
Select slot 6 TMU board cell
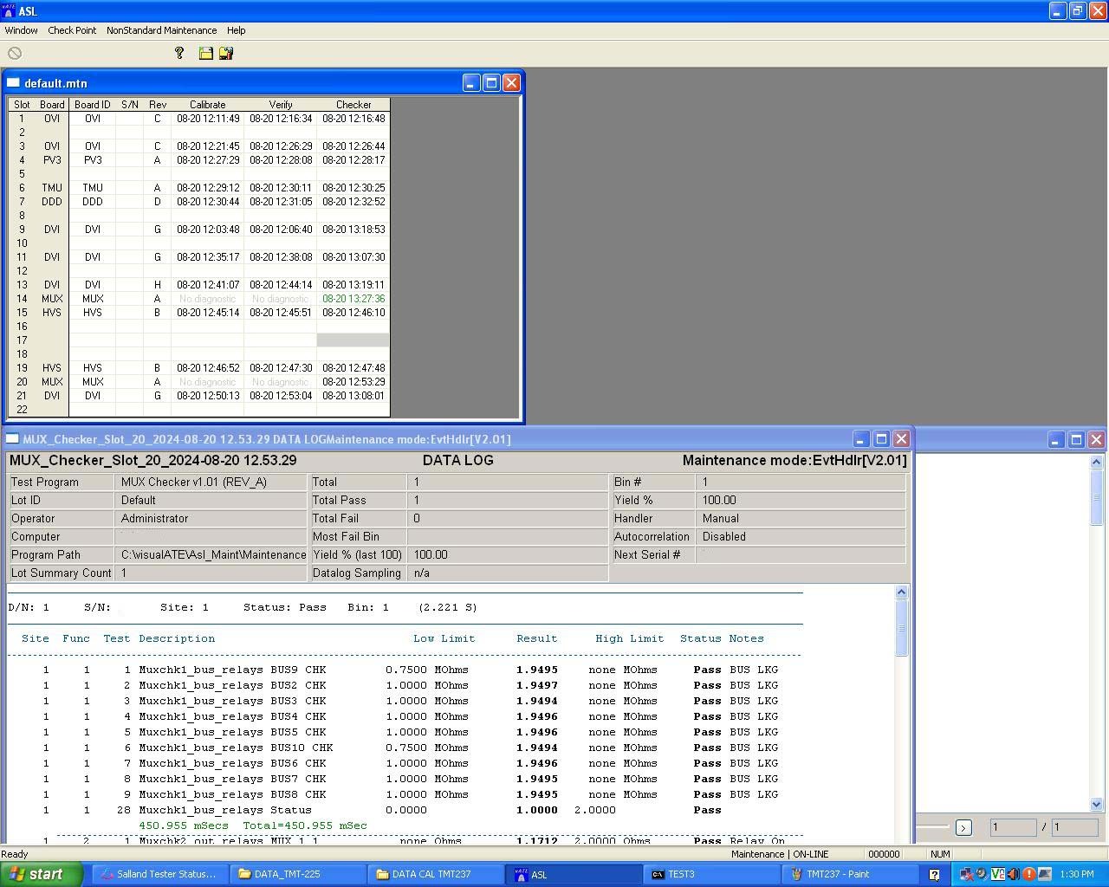pyautogui.click(x=52, y=188)
